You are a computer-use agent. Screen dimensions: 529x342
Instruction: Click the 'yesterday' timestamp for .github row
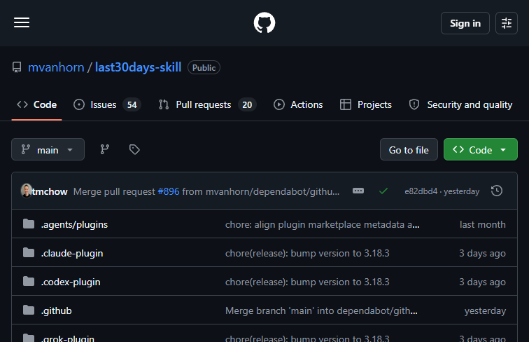click(485, 310)
